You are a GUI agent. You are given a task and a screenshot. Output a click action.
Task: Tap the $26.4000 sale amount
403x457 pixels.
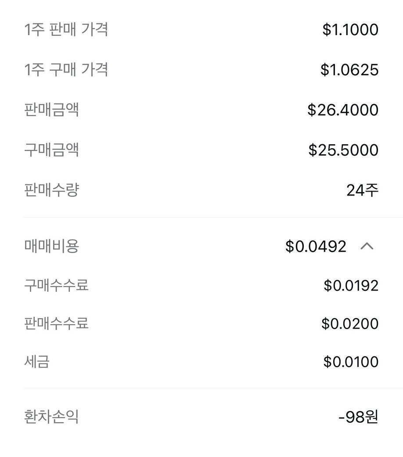click(x=343, y=110)
